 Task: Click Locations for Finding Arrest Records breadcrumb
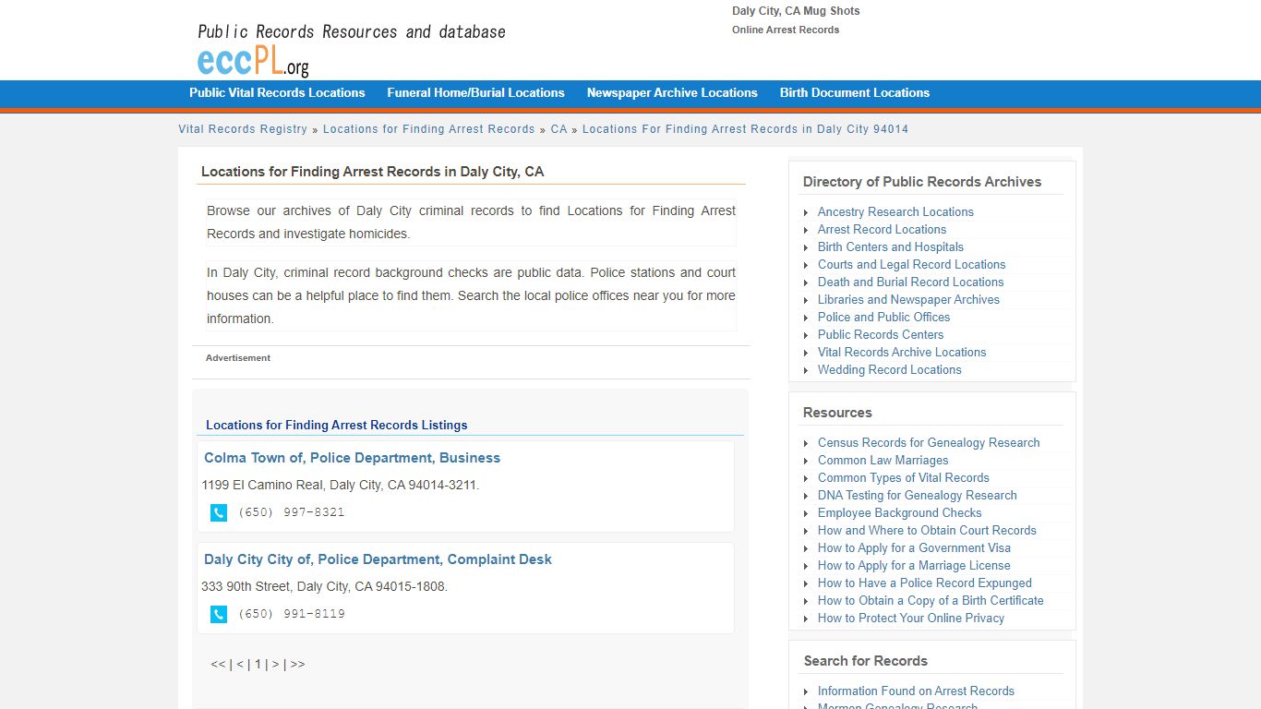pyautogui.click(x=428, y=129)
